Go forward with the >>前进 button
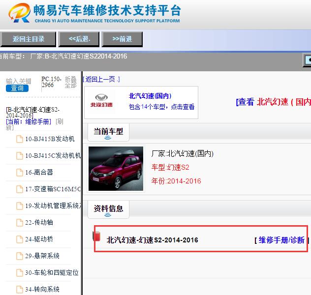This screenshot has height=295, width=311. pos(122,39)
